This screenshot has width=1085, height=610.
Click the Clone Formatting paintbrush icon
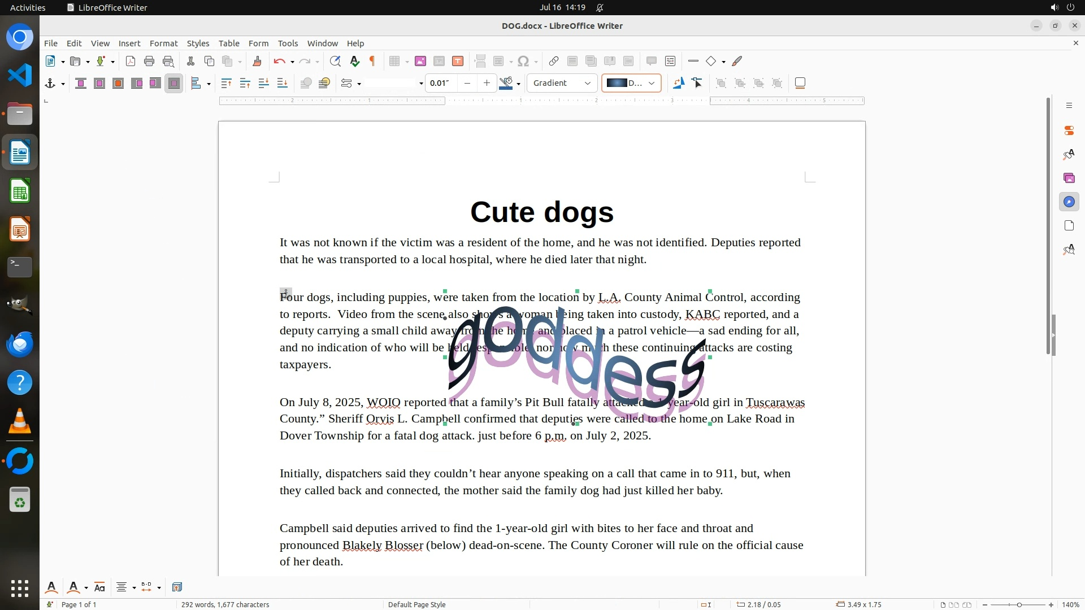coord(257,61)
